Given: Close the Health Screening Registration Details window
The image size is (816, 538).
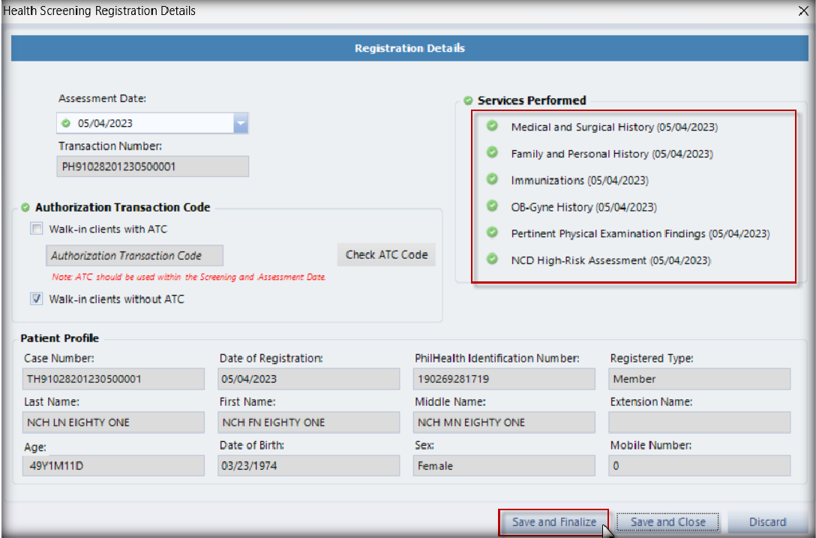Looking at the screenshot, I should (805, 11).
